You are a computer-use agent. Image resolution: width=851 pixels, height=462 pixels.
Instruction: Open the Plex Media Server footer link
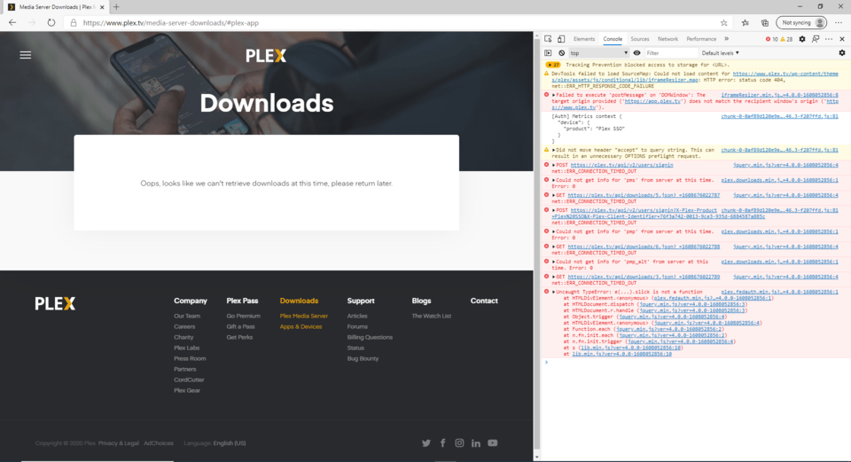coord(304,316)
